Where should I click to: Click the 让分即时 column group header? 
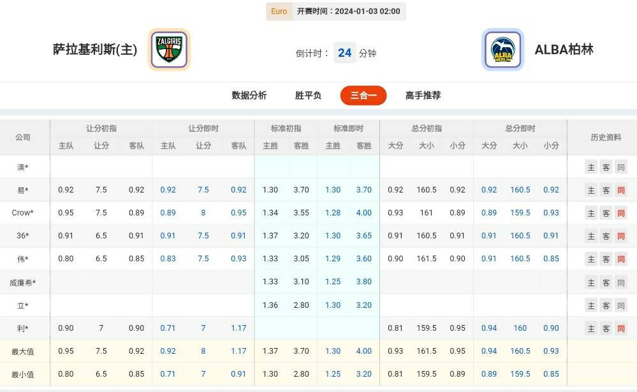(x=203, y=128)
